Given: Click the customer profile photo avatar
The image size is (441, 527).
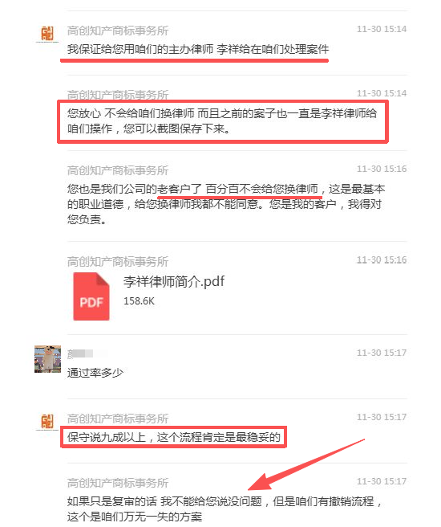Looking at the screenshot, I should click(x=47, y=359).
